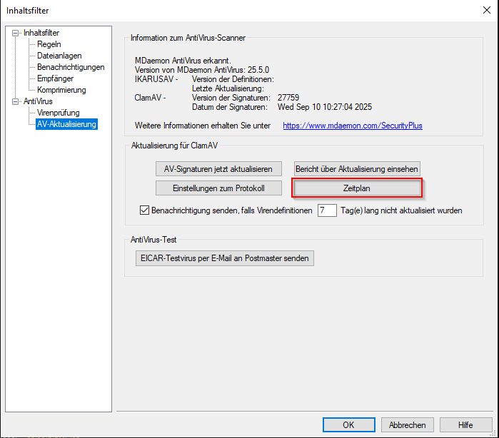Click the date Wed Sep 10 10:27:04 2025

[325, 107]
